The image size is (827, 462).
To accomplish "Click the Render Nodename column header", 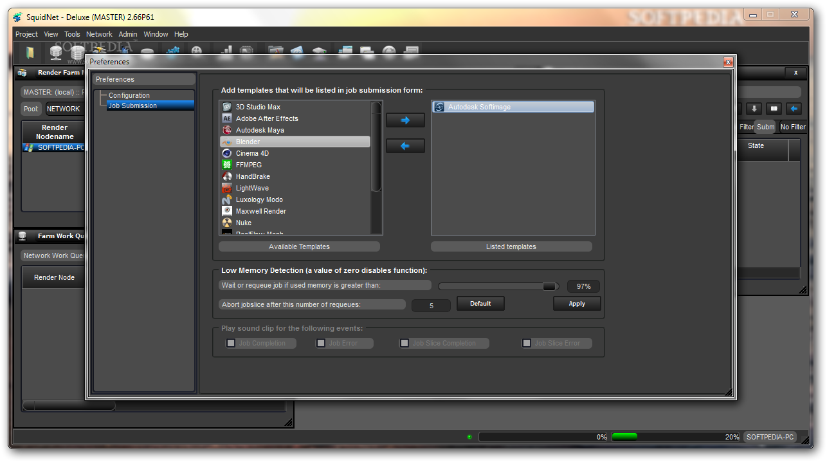I will click(55, 132).
